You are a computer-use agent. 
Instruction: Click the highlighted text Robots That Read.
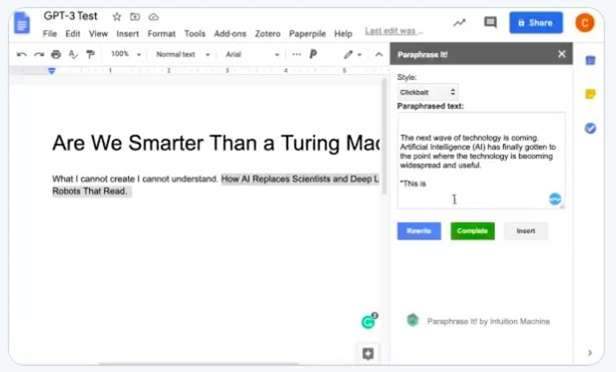click(x=89, y=191)
